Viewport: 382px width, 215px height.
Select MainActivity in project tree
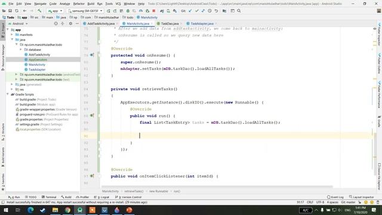(x=37, y=64)
